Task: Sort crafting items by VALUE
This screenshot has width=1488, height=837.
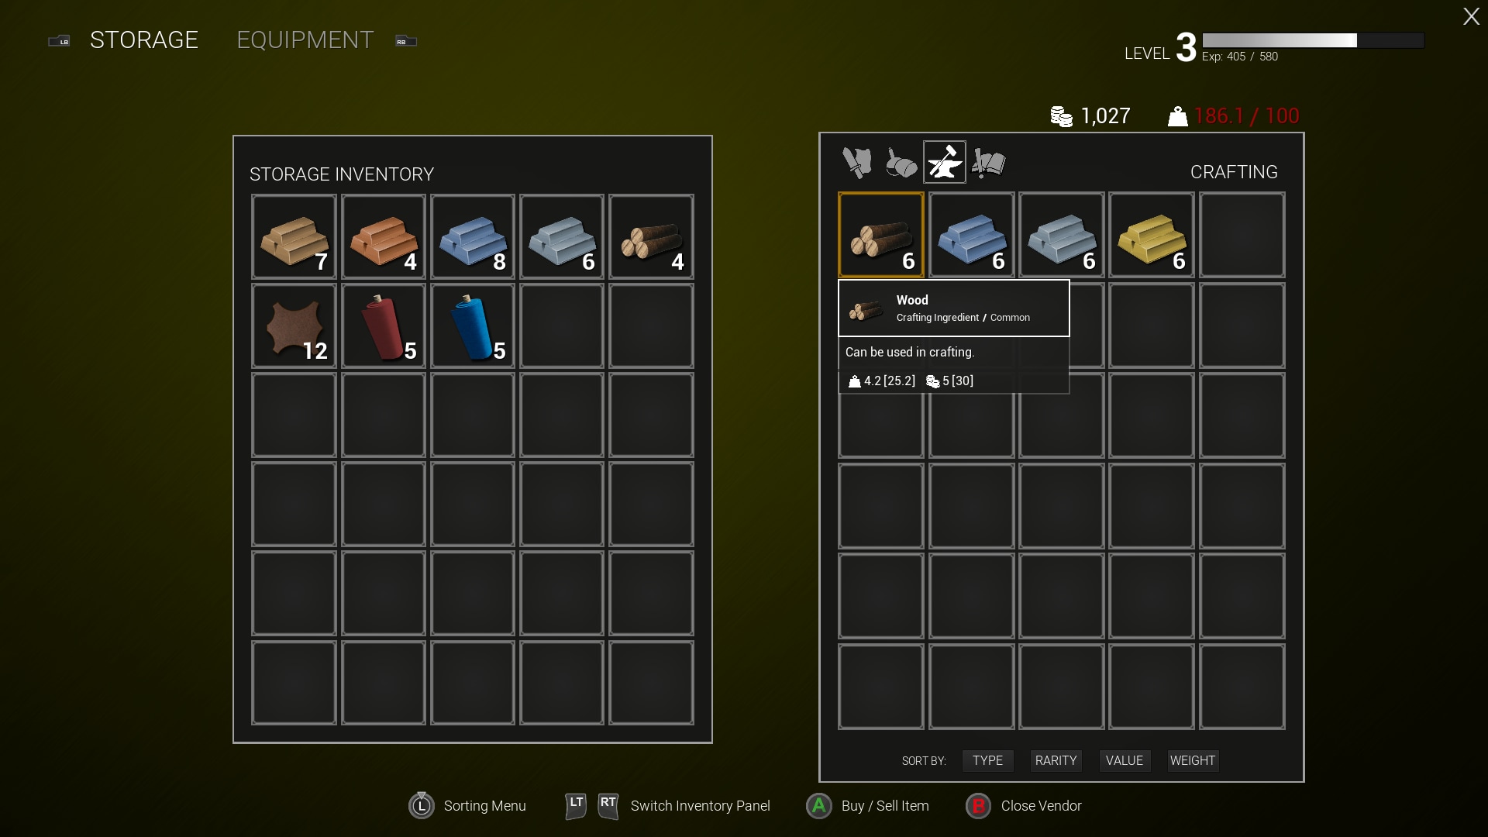Action: 1123,759
